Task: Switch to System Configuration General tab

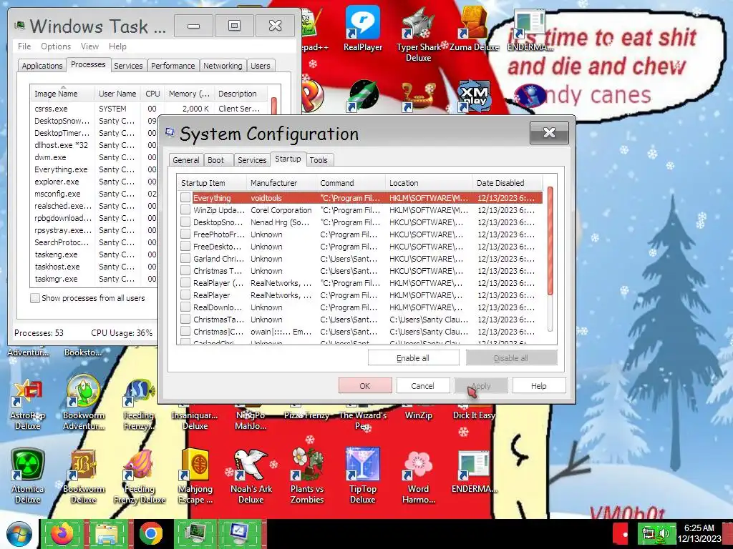Action: pyautogui.click(x=185, y=159)
